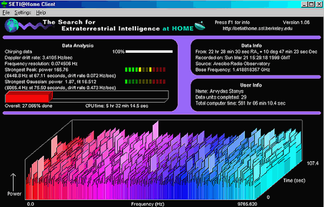Open the Help menu
The width and height of the screenshot is (324, 207).
click(40, 12)
